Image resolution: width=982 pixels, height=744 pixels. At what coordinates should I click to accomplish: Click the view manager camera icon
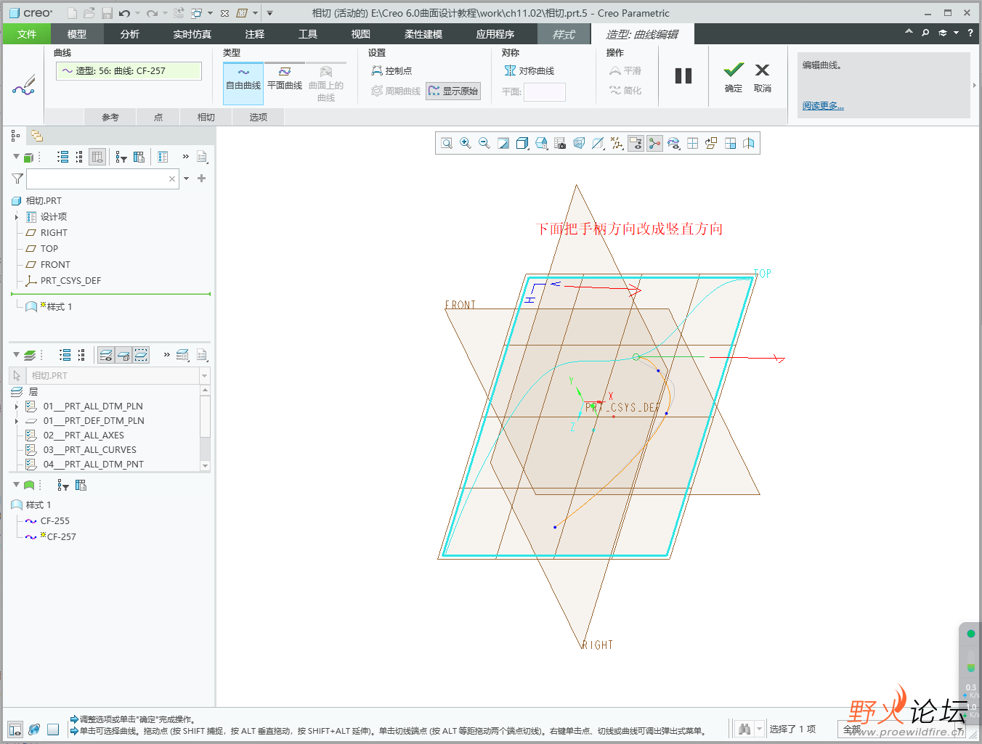tap(560, 144)
